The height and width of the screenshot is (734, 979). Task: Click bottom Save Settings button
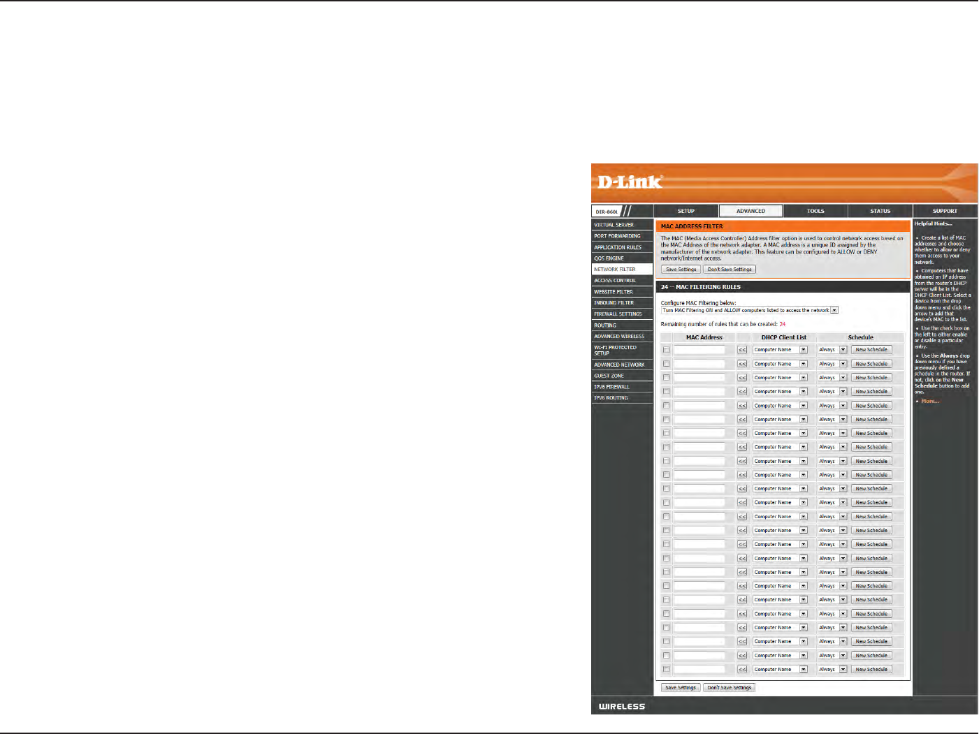click(681, 688)
